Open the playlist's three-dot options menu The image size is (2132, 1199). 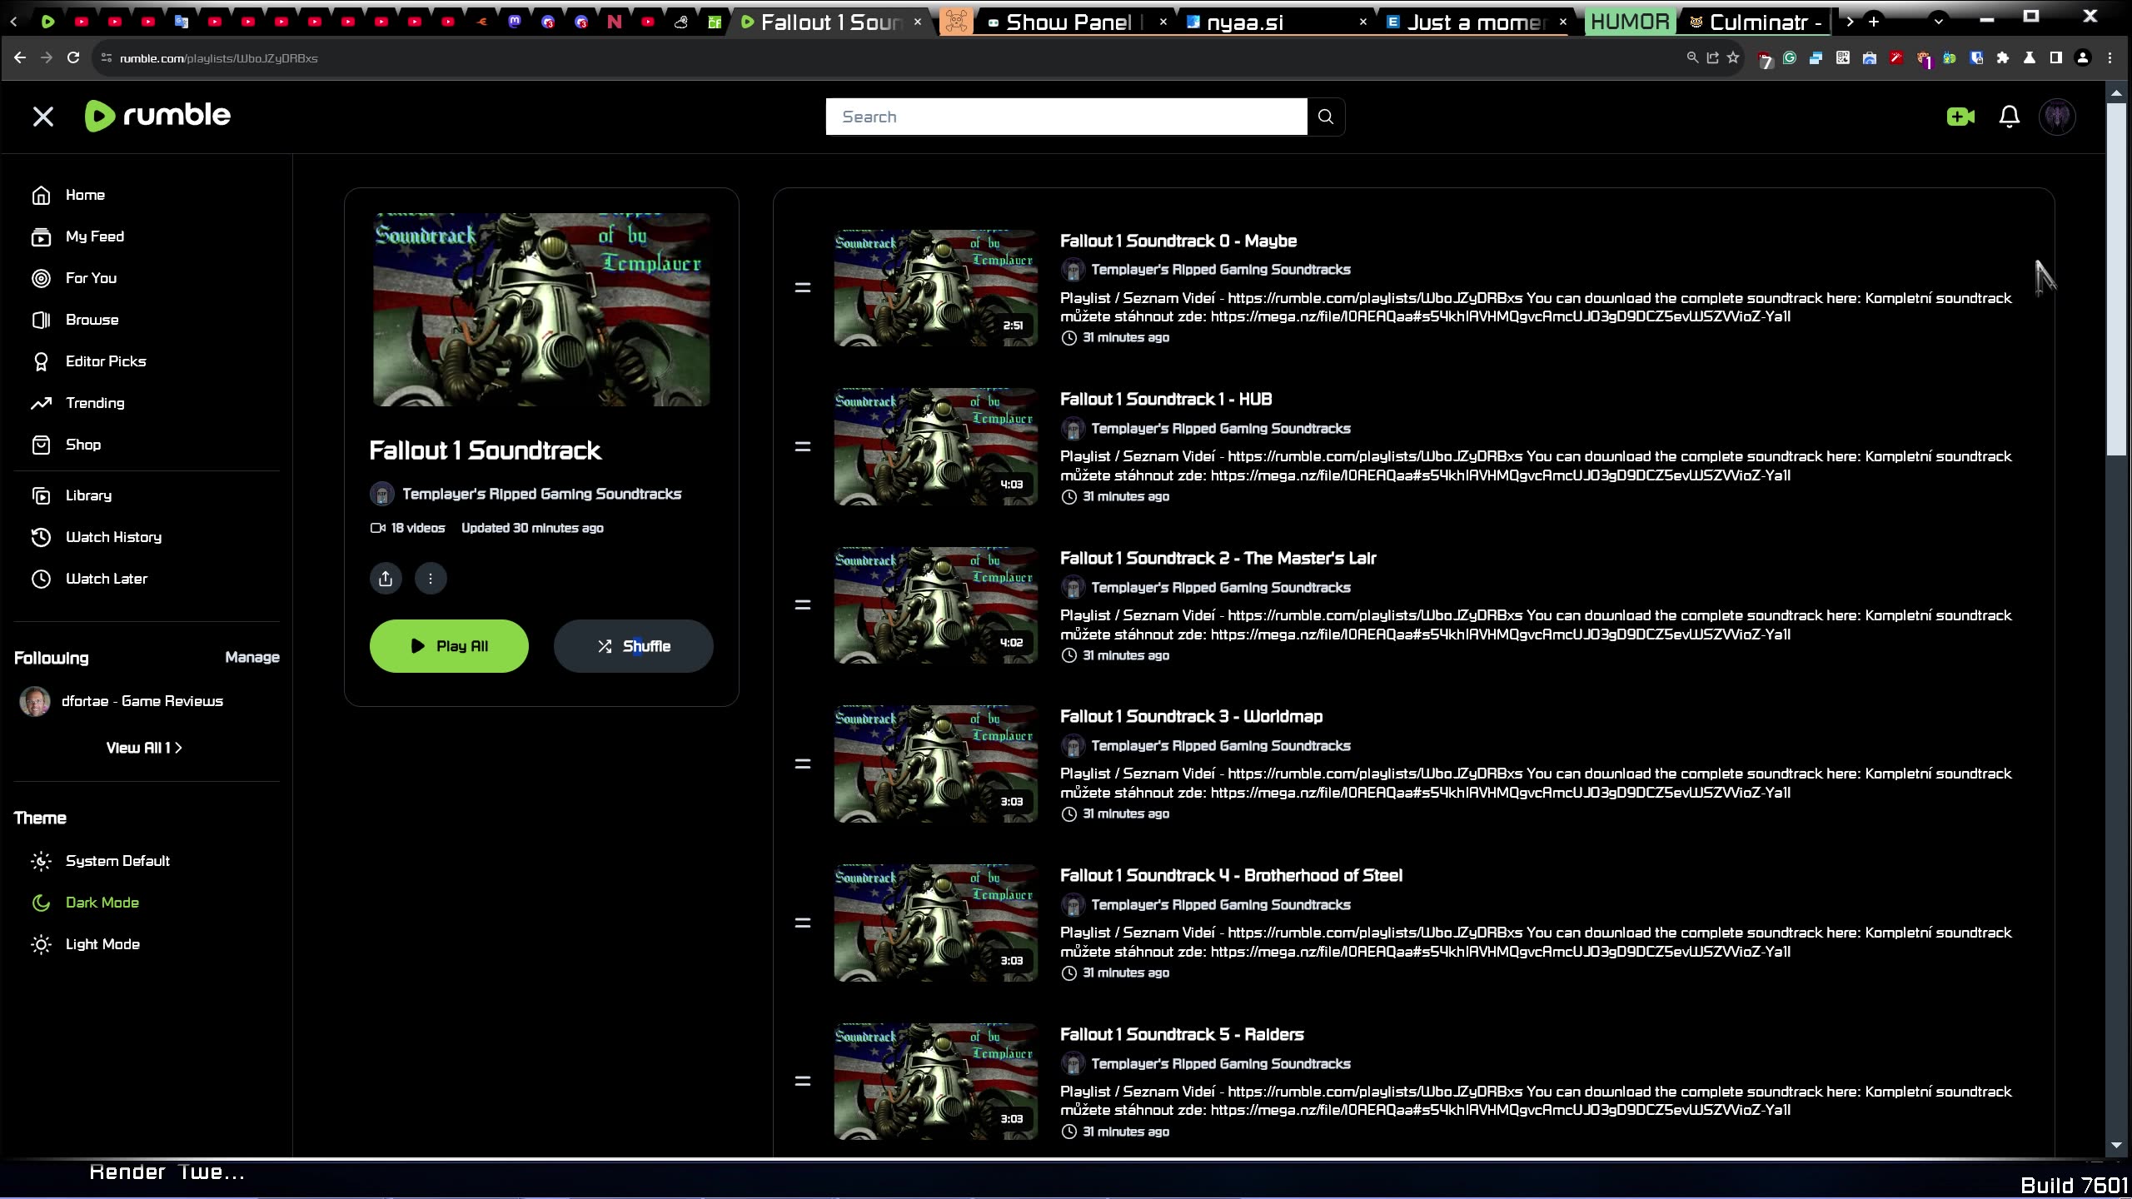coord(430,577)
